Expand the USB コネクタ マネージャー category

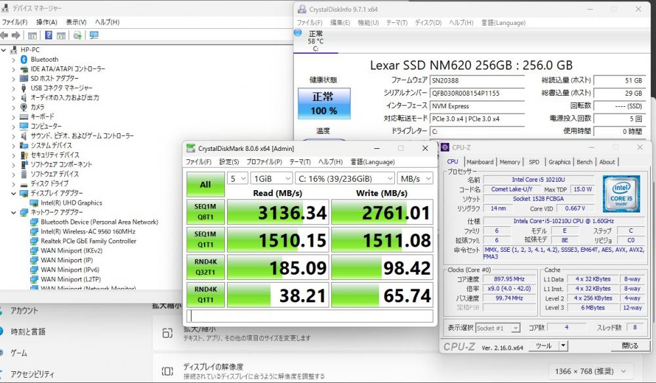[13, 89]
